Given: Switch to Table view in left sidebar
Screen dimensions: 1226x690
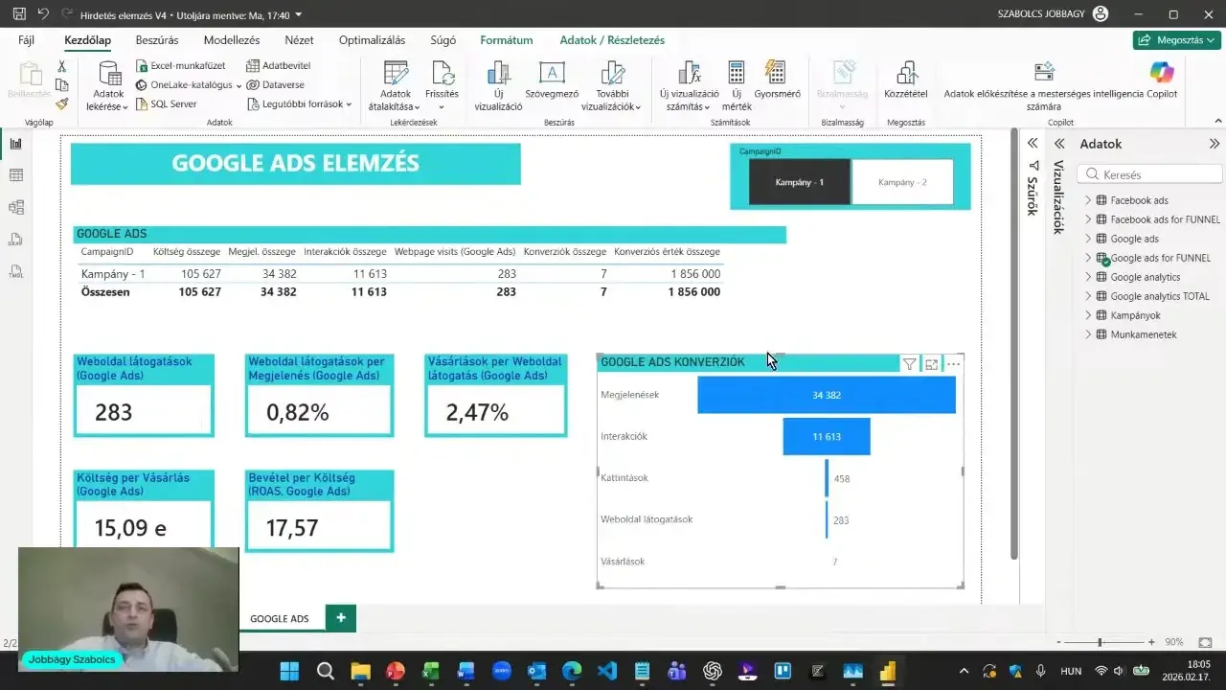Looking at the screenshot, I should tap(15, 175).
